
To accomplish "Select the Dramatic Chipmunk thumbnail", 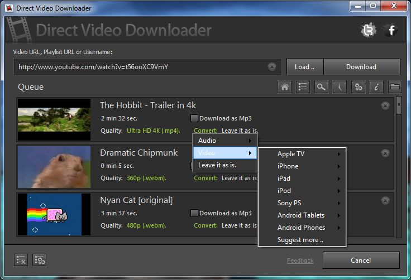I will [x=54, y=167].
